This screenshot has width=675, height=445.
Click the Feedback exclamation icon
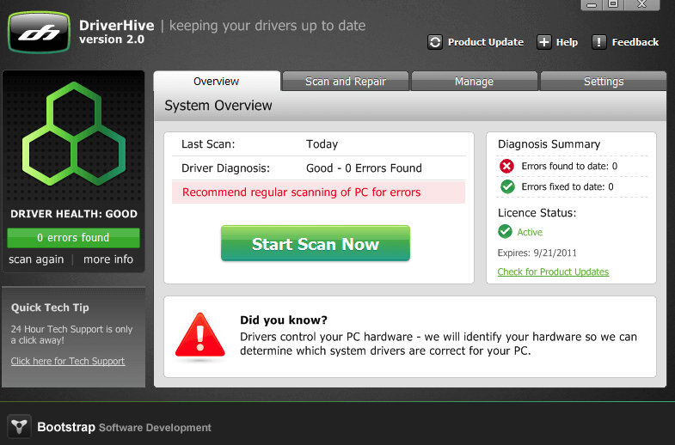pos(598,42)
